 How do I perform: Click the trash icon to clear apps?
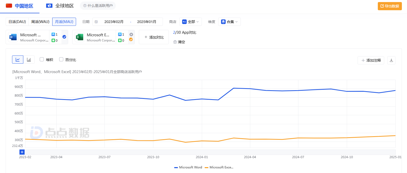[x=175, y=42]
